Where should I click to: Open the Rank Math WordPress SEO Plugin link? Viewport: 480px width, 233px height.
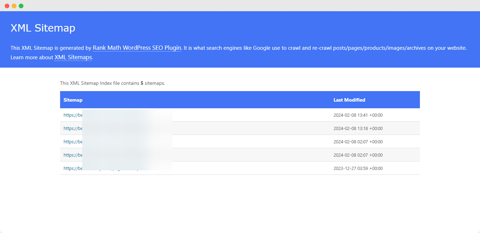coord(137,48)
